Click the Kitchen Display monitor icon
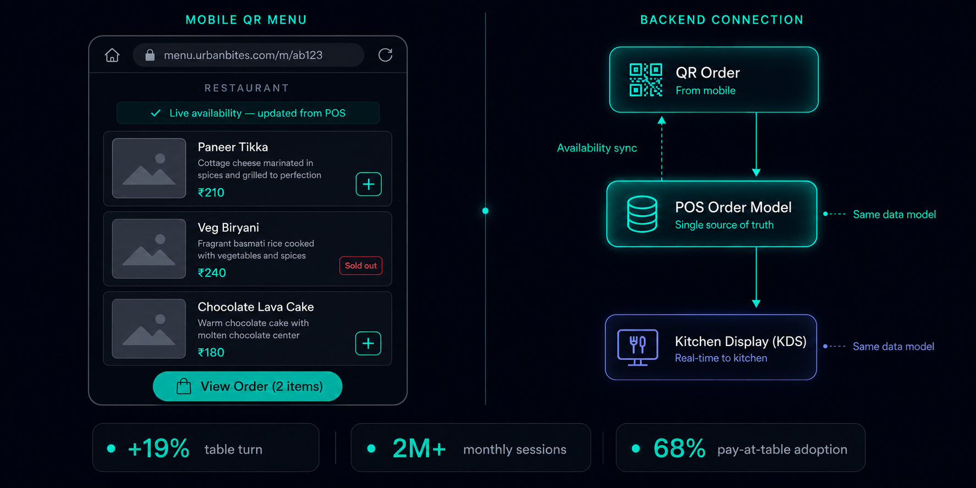 [x=638, y=347]
